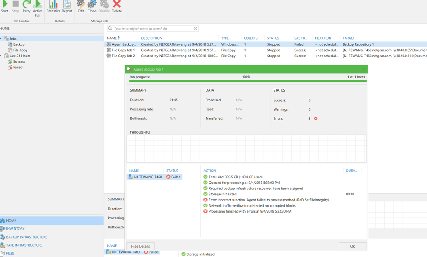The width and height of the screenshot is (427, 257).
Task: Click the Stop job toolbar icon
Action: (x=15, y=7)
